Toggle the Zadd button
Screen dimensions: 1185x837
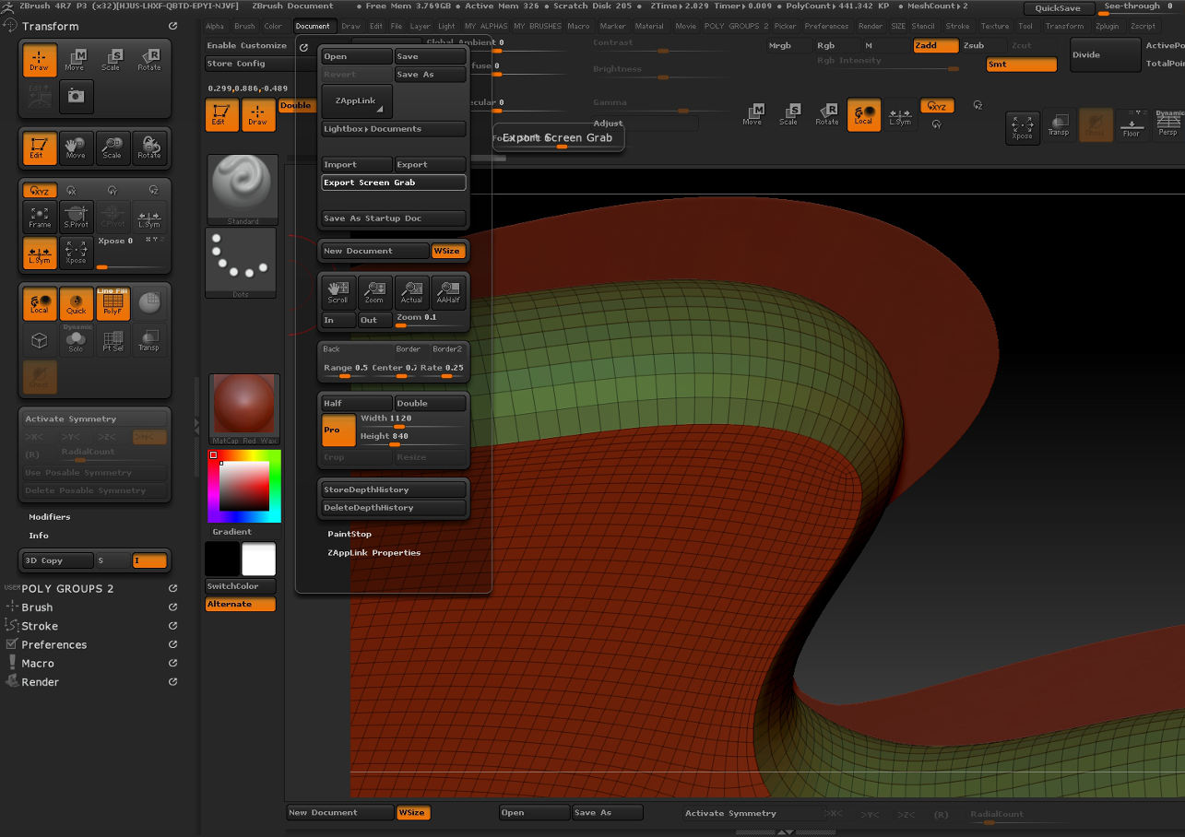pos(936,45)
